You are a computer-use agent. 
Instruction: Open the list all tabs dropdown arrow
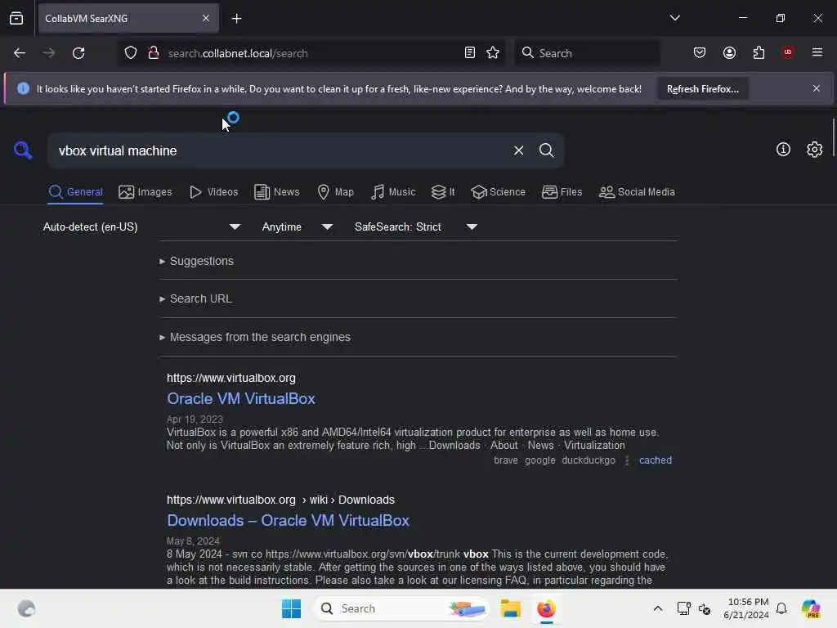pos(674,18)
